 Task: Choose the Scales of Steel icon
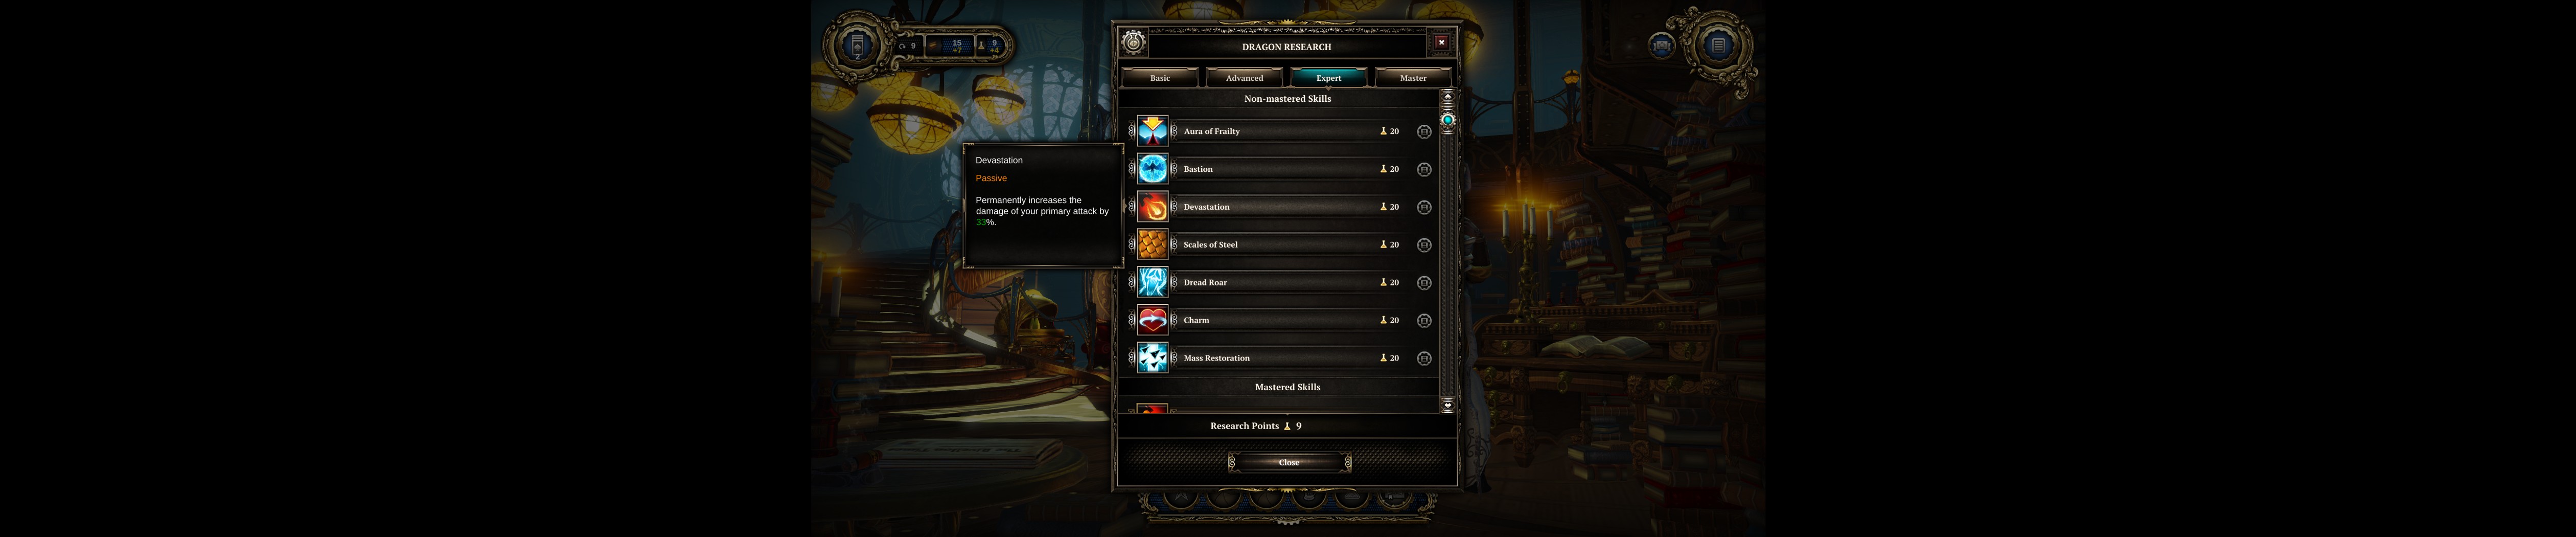pos(1152,245)
